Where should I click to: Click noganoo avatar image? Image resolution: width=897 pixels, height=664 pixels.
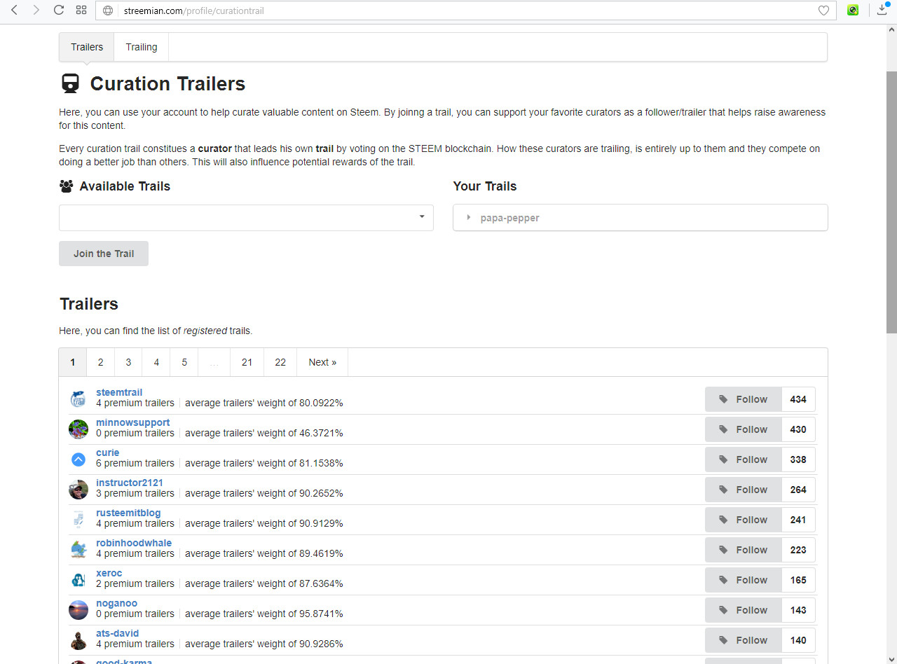78,610
